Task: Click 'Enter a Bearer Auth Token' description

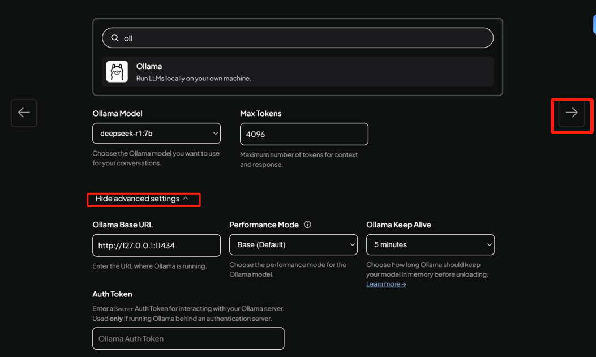Action: click(188, 313)
